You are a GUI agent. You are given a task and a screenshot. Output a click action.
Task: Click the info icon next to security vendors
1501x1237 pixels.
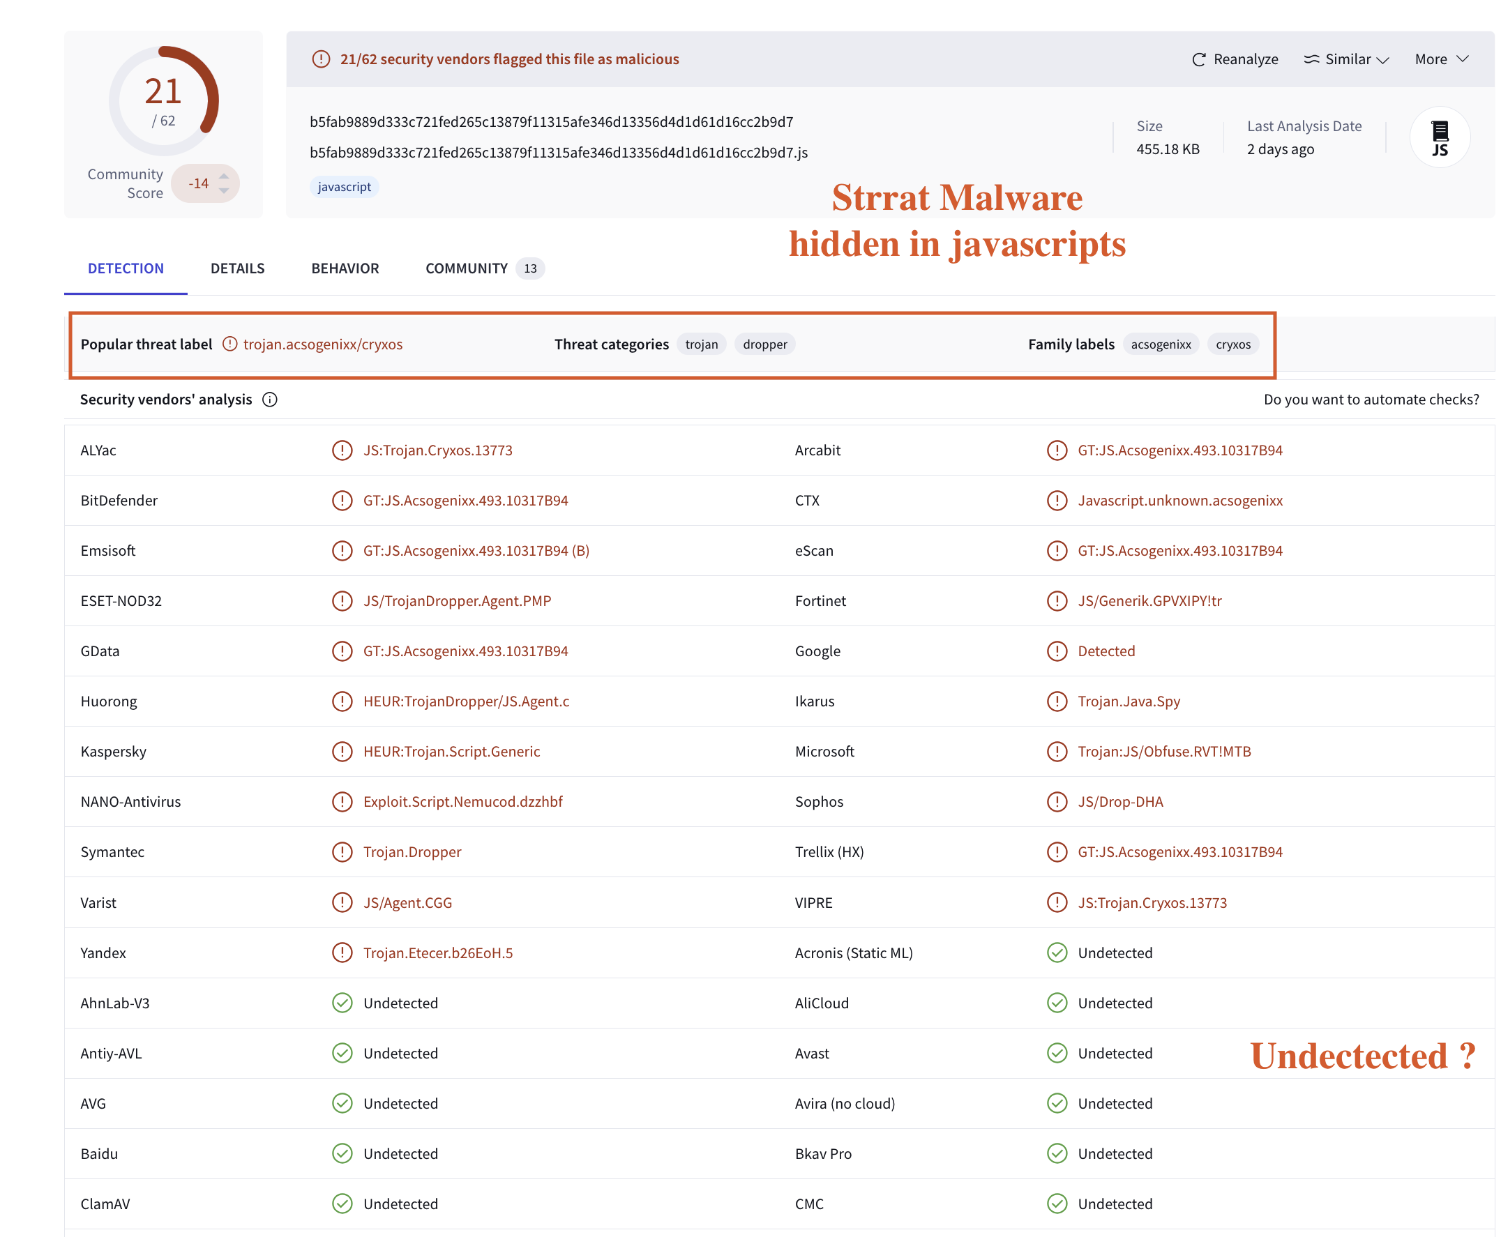[273, 400]
